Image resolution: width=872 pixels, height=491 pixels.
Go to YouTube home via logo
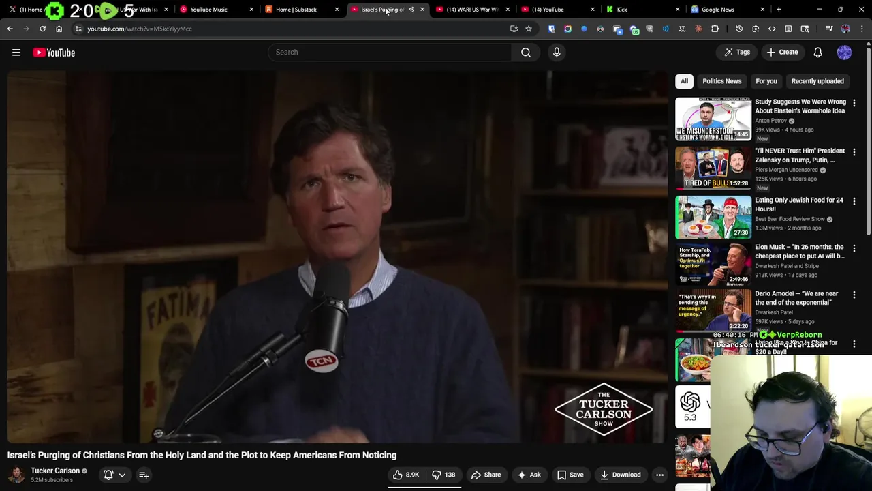54,53
